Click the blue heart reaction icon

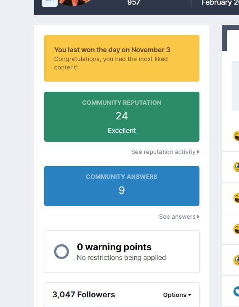point(236,291)
